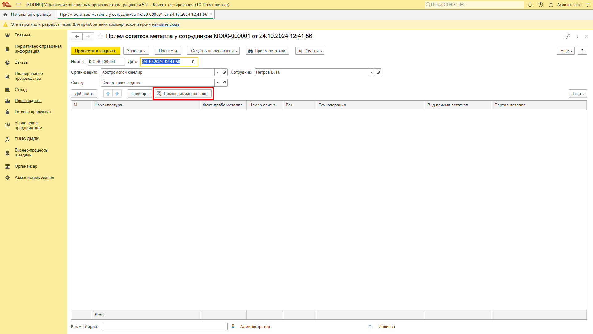593x334 pixels.
Task: Click Номер input field
Action: 106,62
